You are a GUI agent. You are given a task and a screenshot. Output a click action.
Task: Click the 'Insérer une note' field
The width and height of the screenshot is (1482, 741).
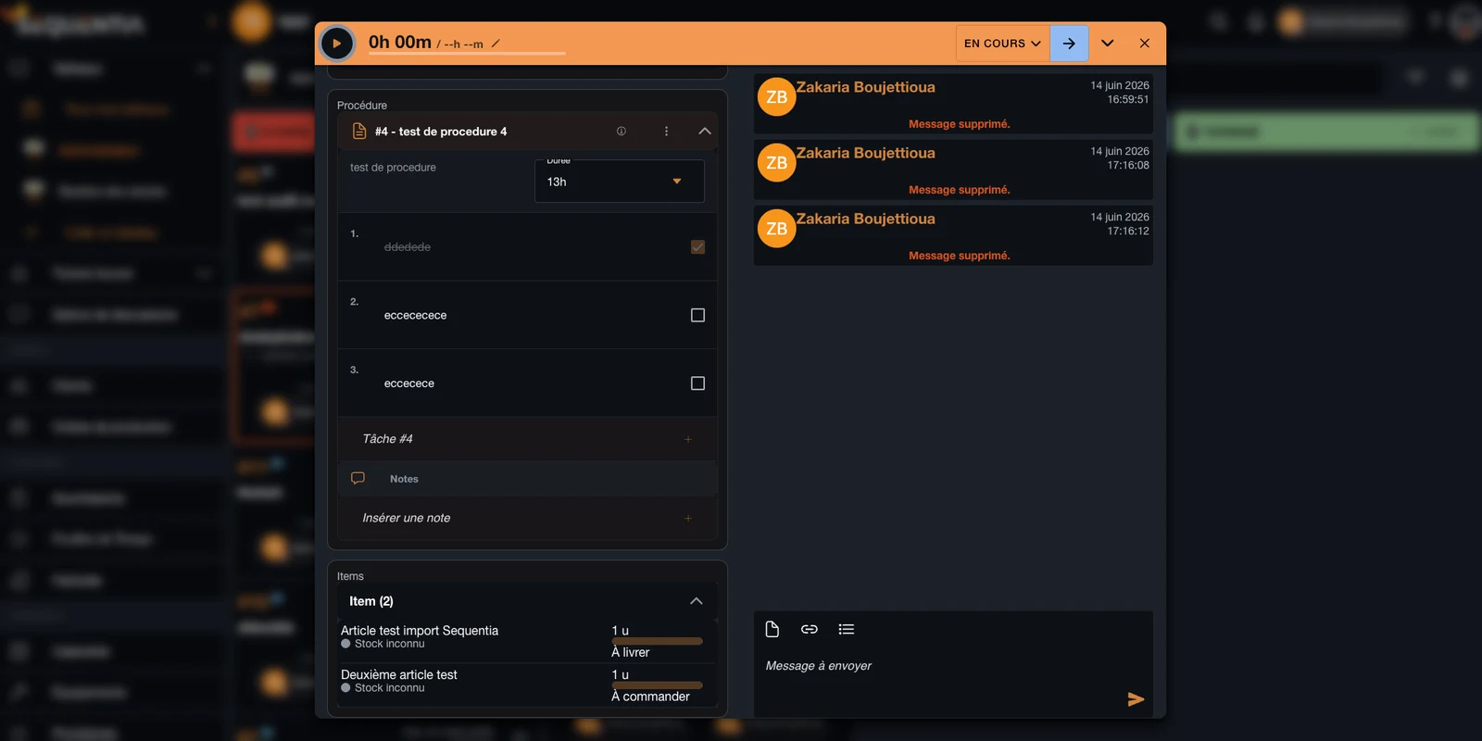[528, 518]
